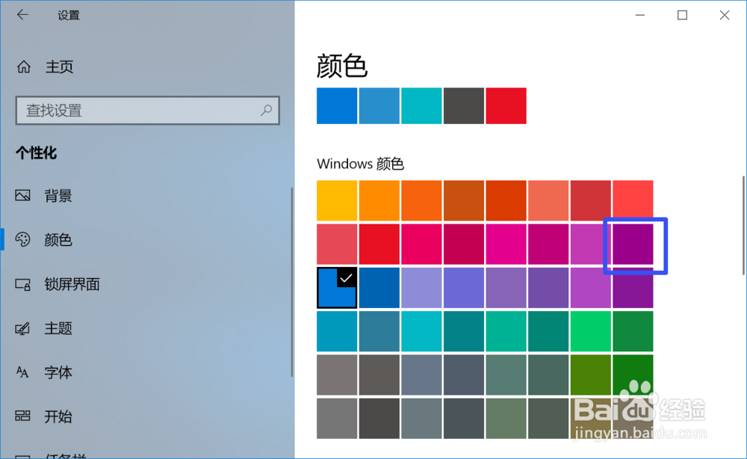Pick the hot pink rose bright swatch
Image resolution: width=747 pixels, height=459 pixels.
[x=421, y=244]
